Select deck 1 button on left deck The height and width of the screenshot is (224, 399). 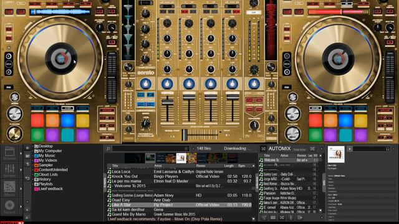(8, 56)
